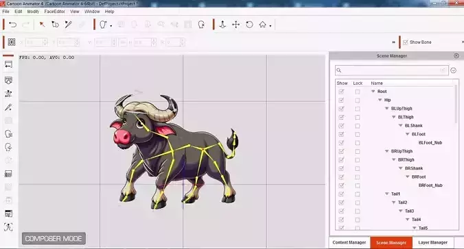Click the Undo arrow icon

tap(13, 25)
